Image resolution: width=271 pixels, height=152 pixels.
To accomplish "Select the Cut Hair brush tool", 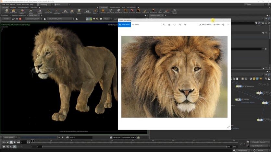I will pyautogui.click(x=160, y=11).
